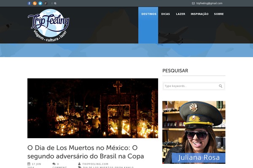Screen dimensions: 253x168
Task: Open the Facebook social icon
Action: [x=29, y=3]
